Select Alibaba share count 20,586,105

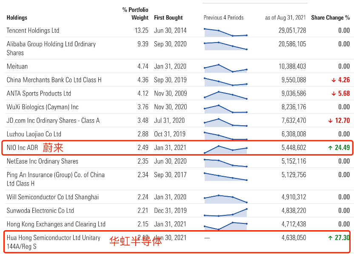tap(292, 44)
